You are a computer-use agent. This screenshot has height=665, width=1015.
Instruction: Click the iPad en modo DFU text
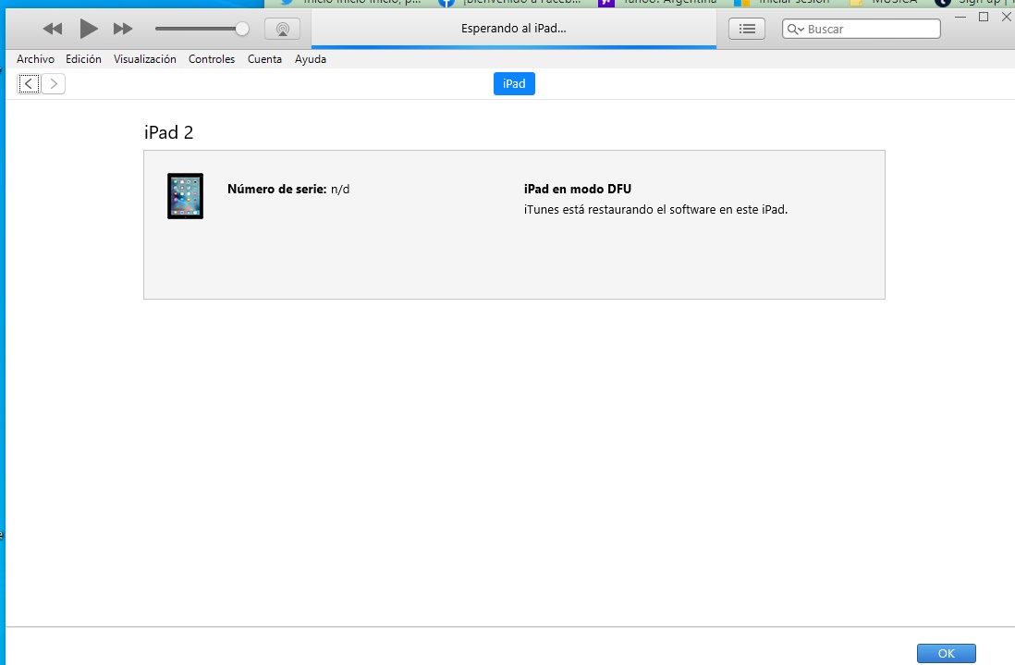pos(578,189)
